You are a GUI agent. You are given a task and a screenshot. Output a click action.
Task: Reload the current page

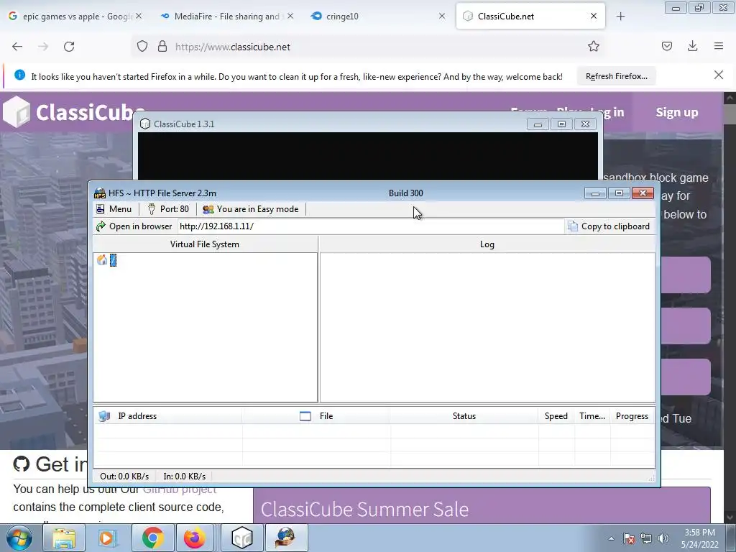(x=69, y=47)
